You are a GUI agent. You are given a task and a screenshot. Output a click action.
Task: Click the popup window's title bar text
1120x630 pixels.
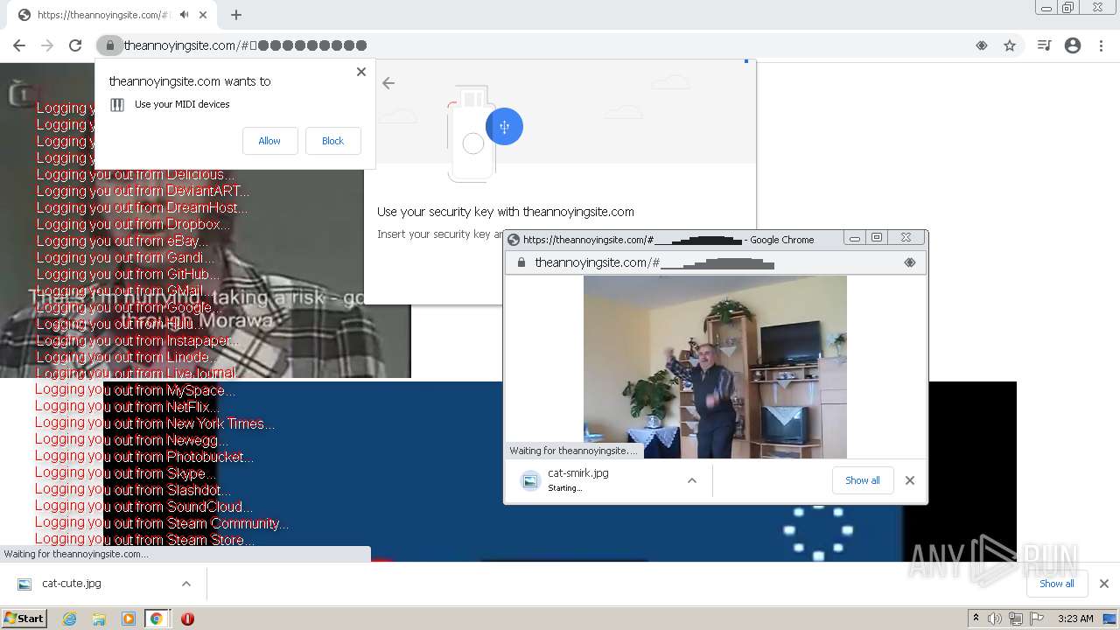click(x=668, y=240)
